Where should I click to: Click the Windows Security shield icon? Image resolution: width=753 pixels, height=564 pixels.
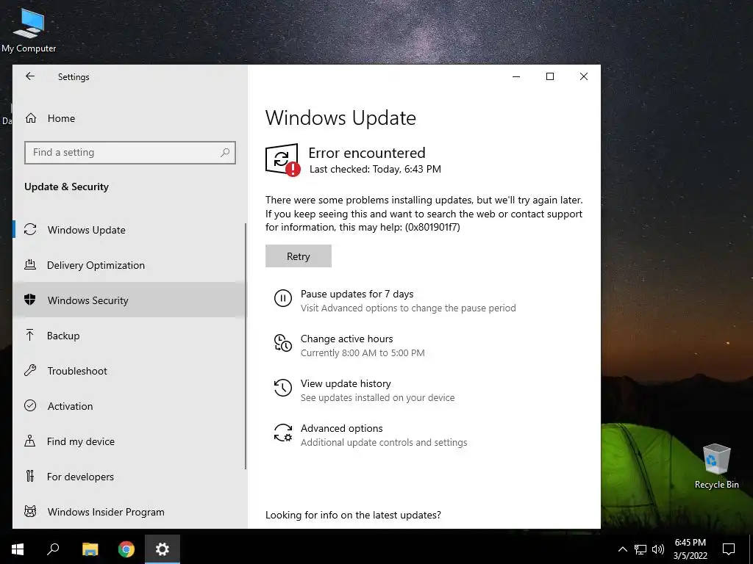(x=30, y=300)
